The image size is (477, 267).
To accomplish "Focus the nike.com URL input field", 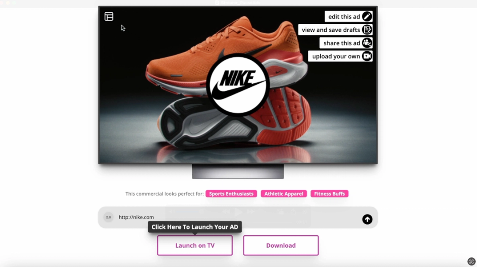I will (238, 217).
